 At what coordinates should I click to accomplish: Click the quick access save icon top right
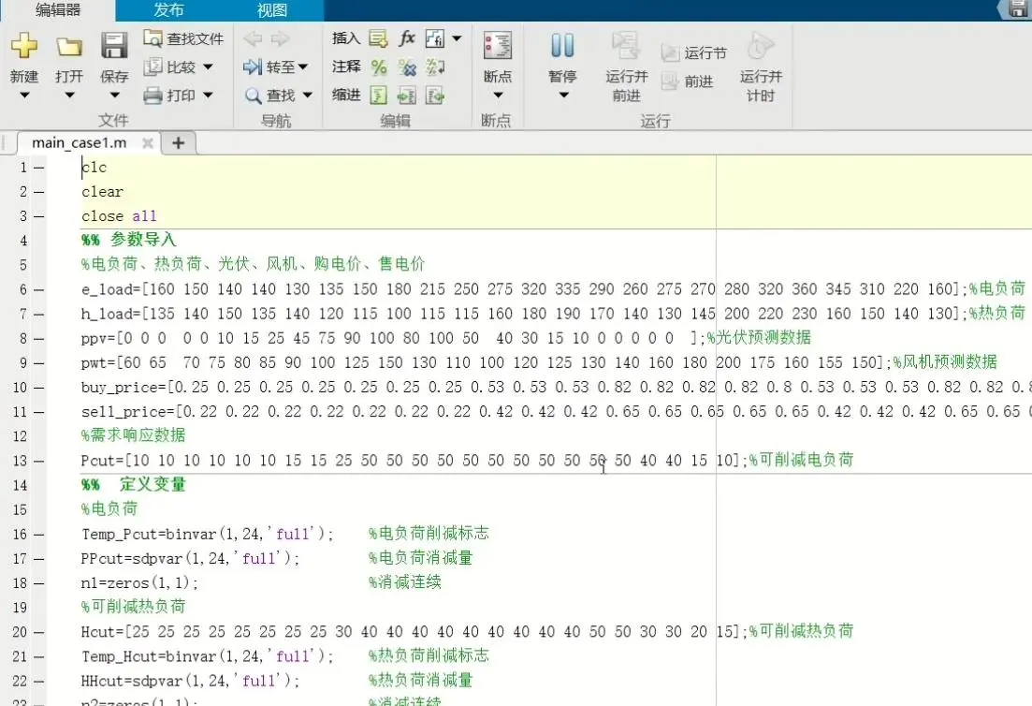coord(1018,9)
